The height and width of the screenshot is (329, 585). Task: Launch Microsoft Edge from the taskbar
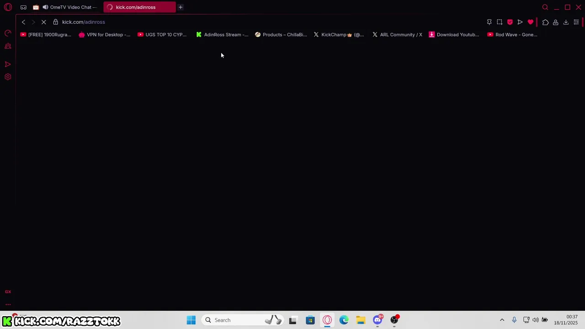click(344, 320)
